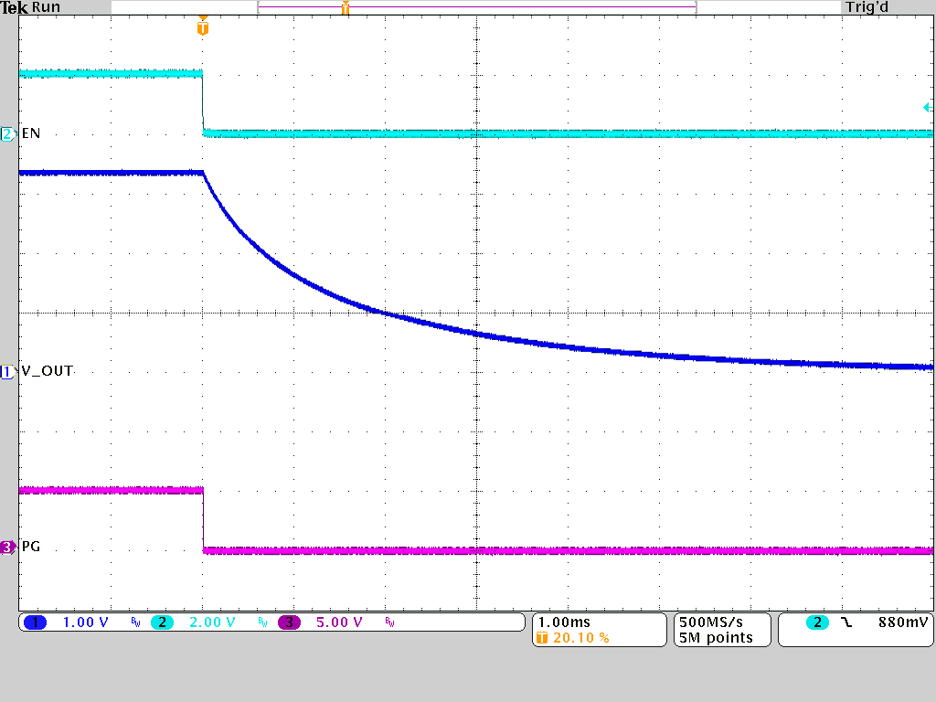Select the Channel 2 badge showing 2.00 V
Viewport: 936px width, 702px height.
tap(164, 622)
